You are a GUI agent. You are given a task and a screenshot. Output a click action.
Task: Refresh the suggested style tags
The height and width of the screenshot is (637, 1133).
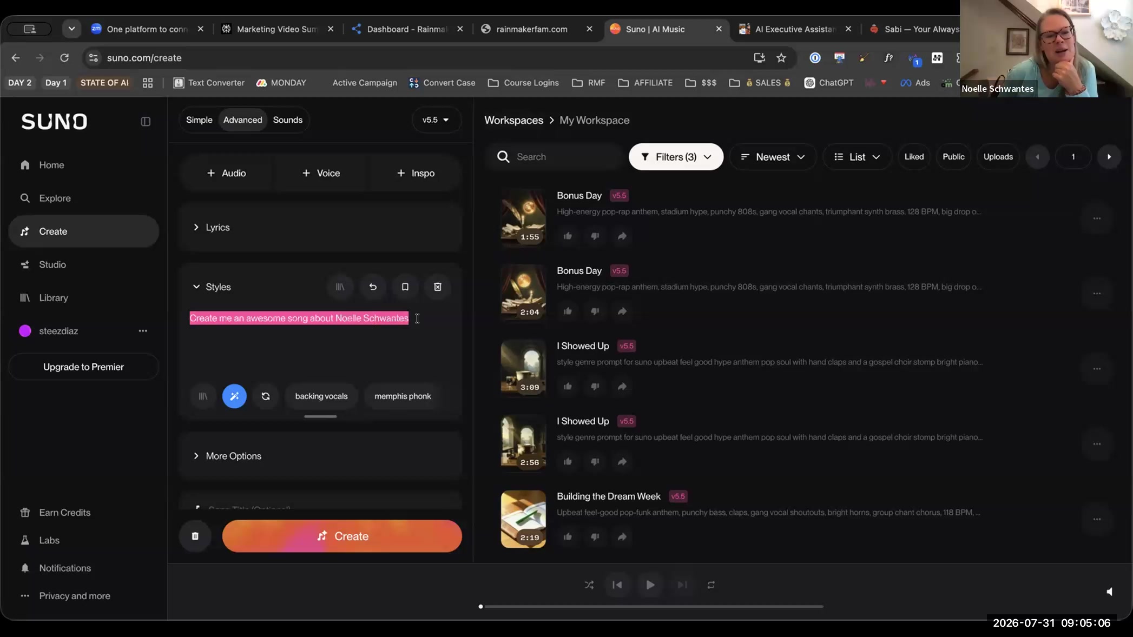(266, 396)
